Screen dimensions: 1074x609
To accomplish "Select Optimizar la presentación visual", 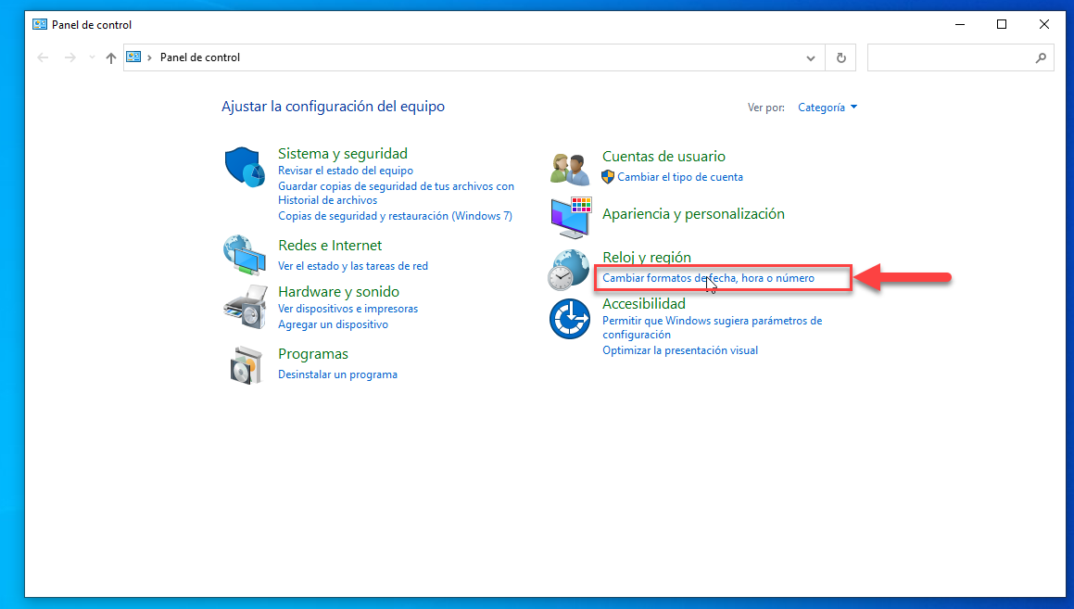I will pos(680,350).
